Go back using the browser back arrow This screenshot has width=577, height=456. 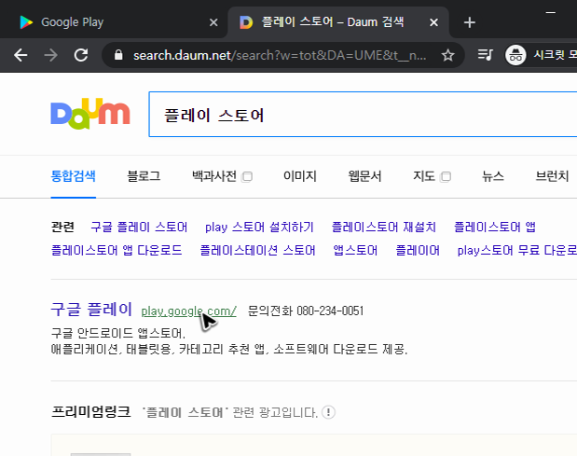click(21, 56)
